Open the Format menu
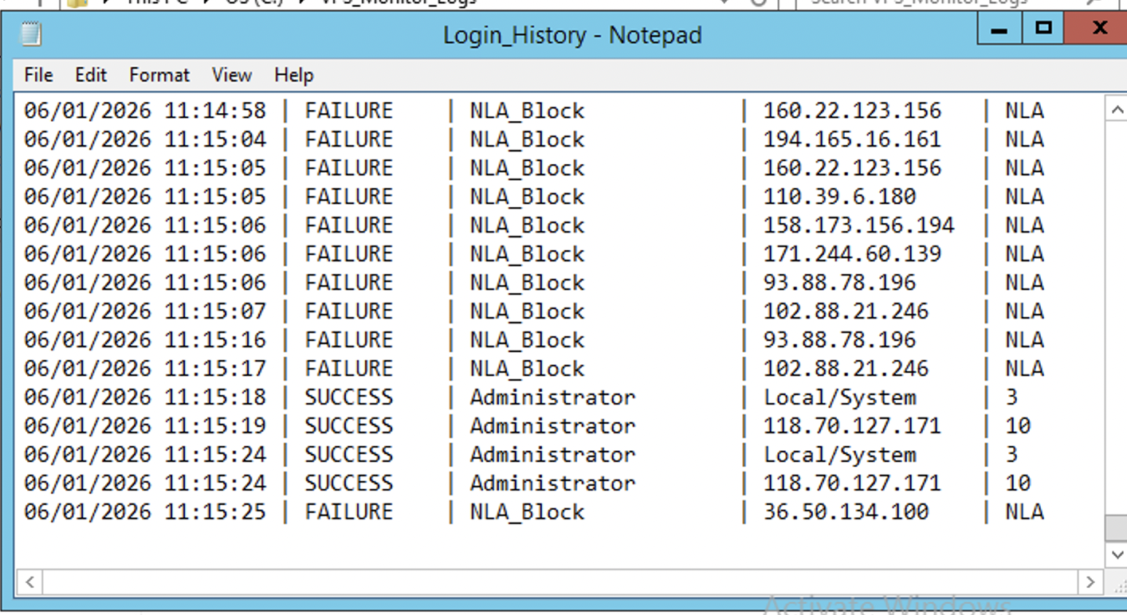 (x=159, y=75)
